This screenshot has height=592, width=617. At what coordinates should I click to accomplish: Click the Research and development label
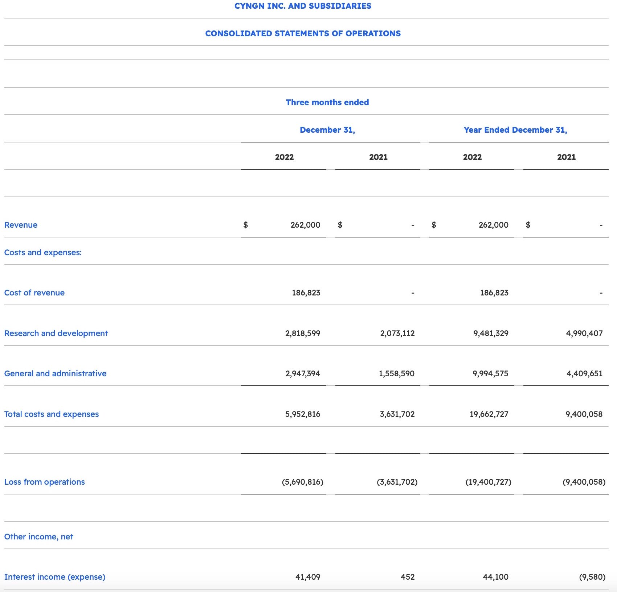56,333
